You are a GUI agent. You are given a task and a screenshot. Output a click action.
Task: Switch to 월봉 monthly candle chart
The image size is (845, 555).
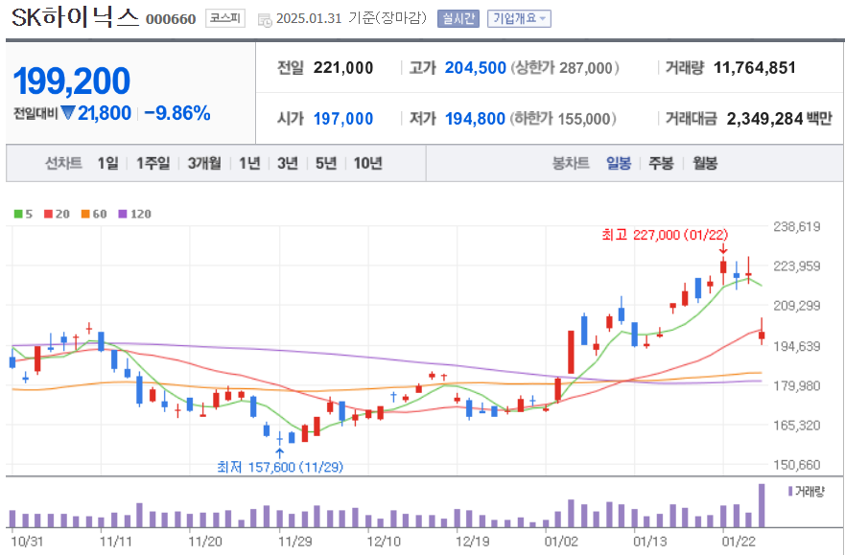(705, 163)
